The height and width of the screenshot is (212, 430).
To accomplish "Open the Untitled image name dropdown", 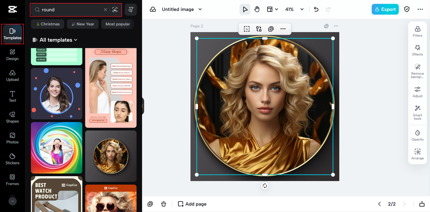I will [x=182, y=9].
